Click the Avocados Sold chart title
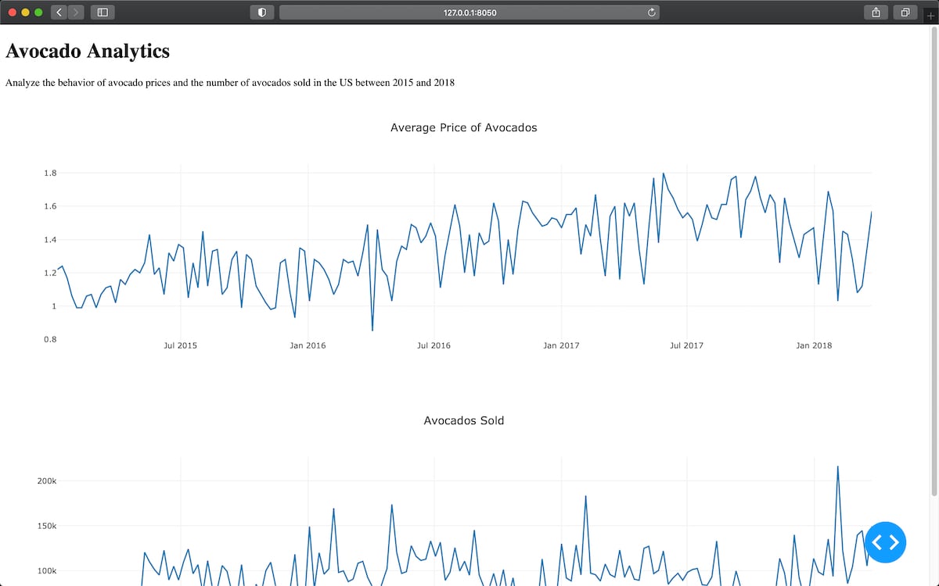939x586 pixels. (x=464, y=420)
